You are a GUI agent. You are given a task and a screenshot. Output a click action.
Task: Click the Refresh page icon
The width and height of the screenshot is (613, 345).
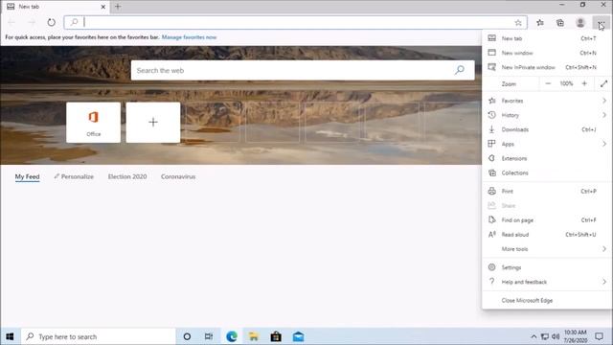click(x=51, y=22)
